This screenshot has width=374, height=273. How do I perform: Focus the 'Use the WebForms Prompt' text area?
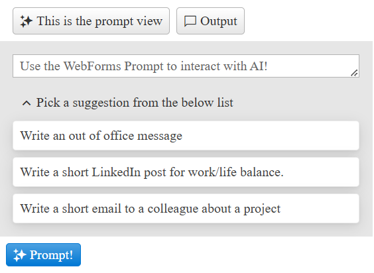pyautogui.click(x=186, y=66)
